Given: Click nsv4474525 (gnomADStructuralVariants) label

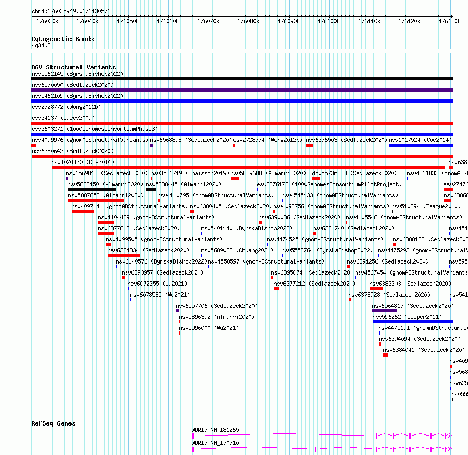Looking at the screenshot, I should (x=325, y=239).
